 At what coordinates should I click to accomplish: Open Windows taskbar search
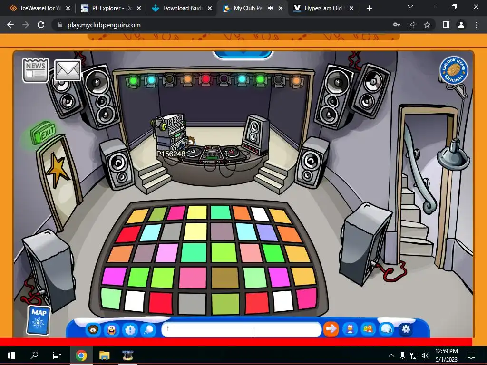34,355
